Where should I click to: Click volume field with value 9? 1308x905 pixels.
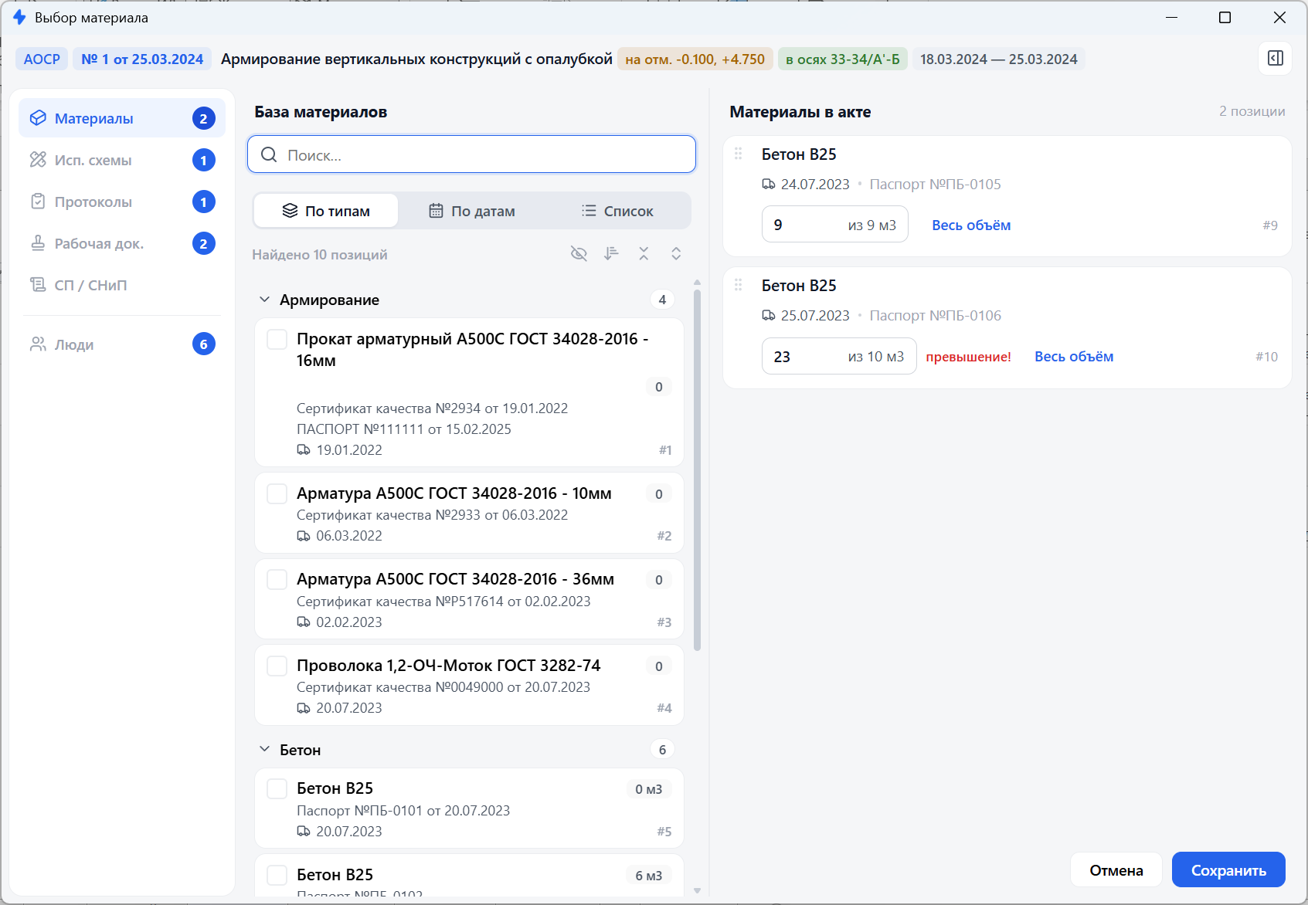tap(835, 225)
